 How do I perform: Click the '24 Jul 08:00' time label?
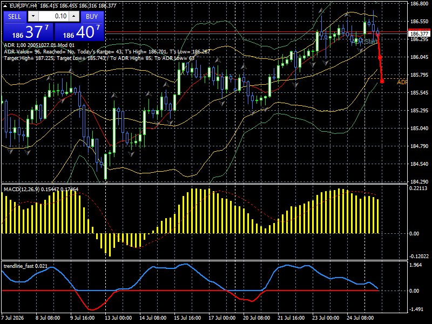pos(360,318)
